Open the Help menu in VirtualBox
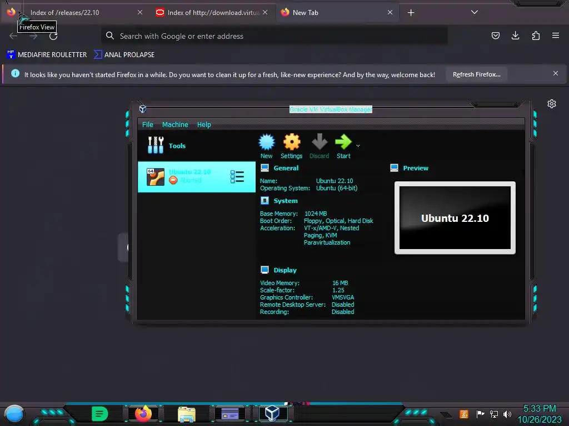569x426 pixels. click(x=204, y=125)
